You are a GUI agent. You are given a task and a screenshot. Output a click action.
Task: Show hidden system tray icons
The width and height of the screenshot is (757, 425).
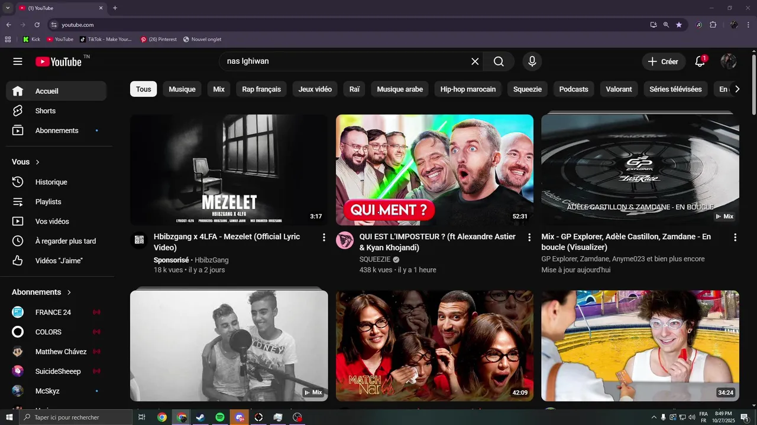654,417
